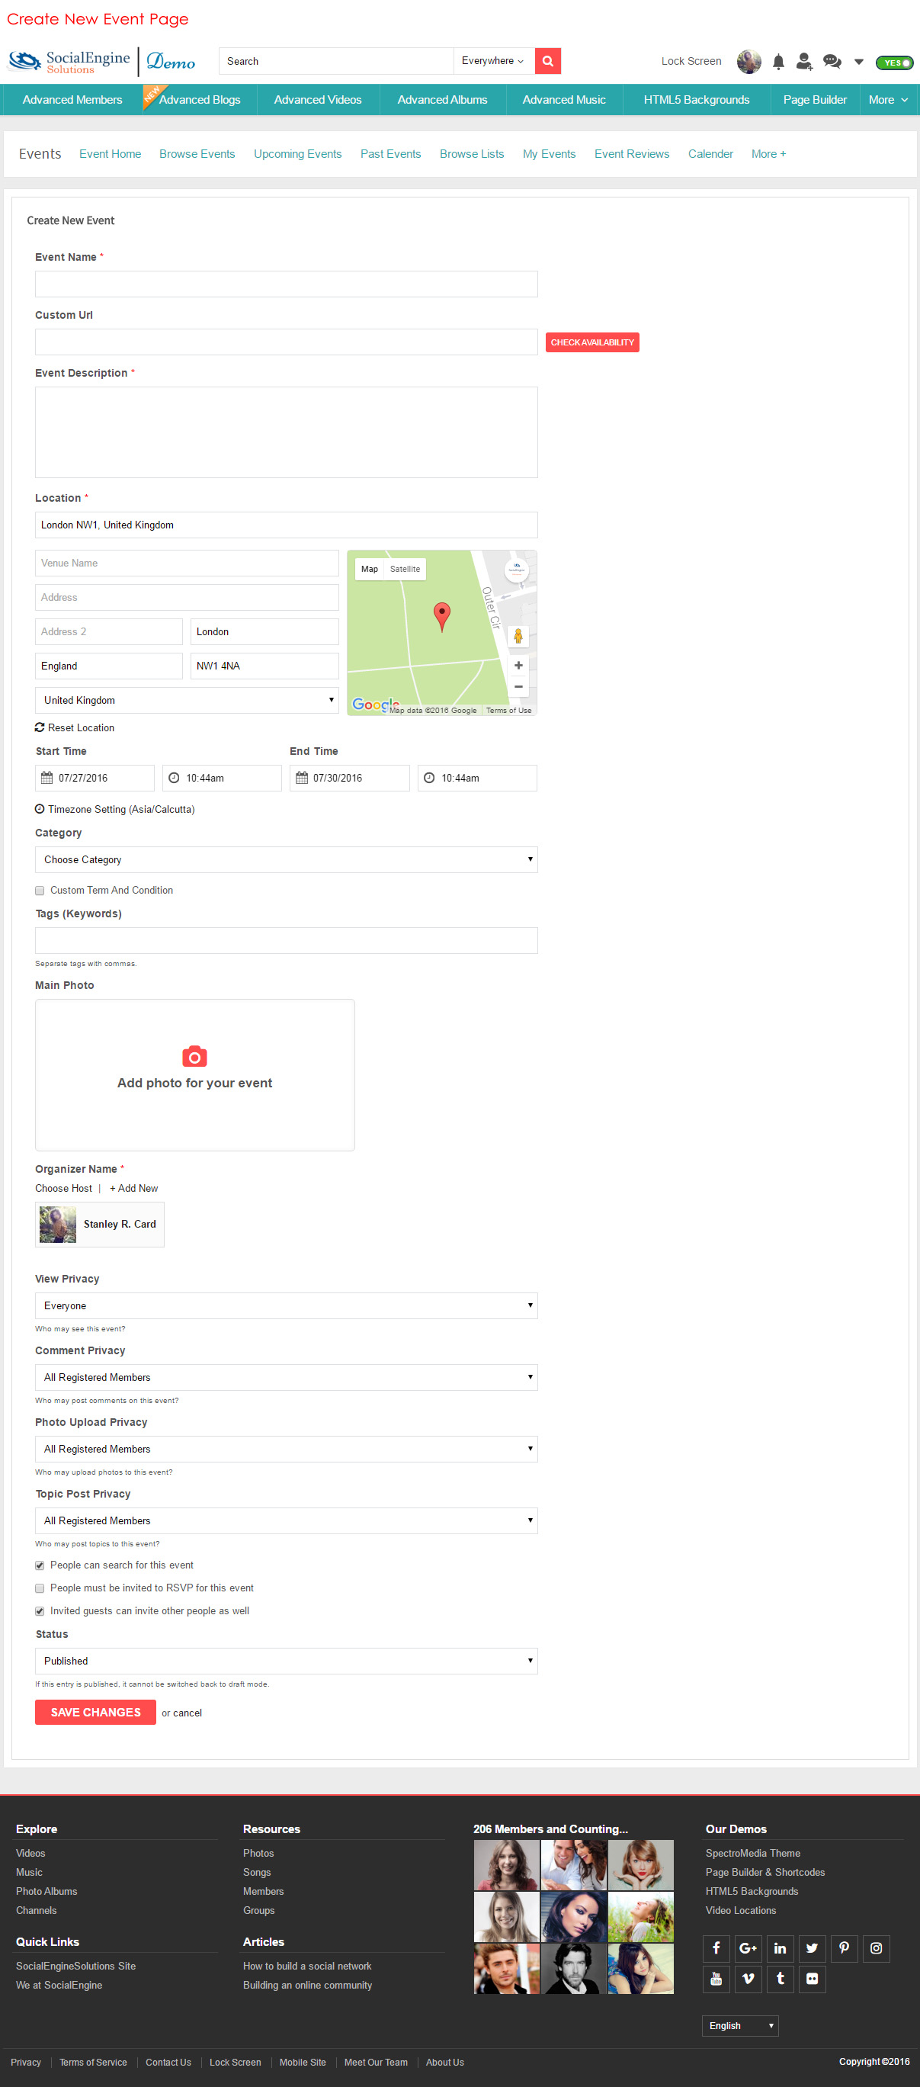Zoom in on the map
The height and width of the screenshot is (2087, 920).
(518, 665)
